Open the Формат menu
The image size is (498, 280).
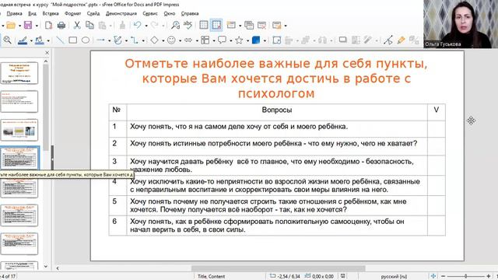click(72, 13)
